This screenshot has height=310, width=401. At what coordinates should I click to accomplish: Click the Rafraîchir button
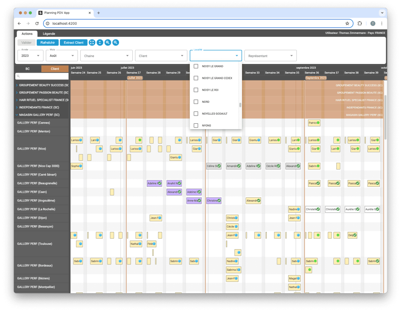point(47,42)
